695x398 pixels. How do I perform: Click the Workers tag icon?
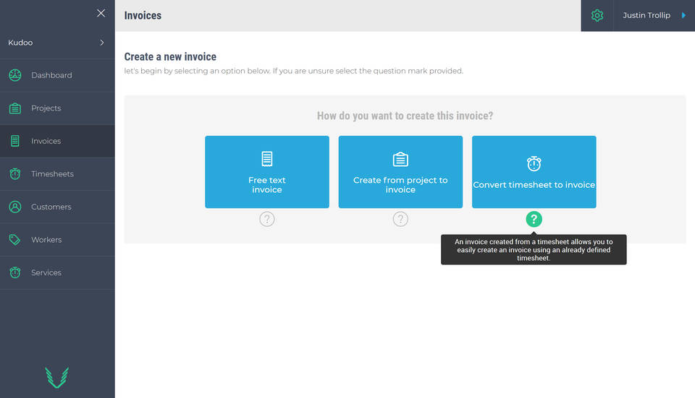click(x=15, y=240)
